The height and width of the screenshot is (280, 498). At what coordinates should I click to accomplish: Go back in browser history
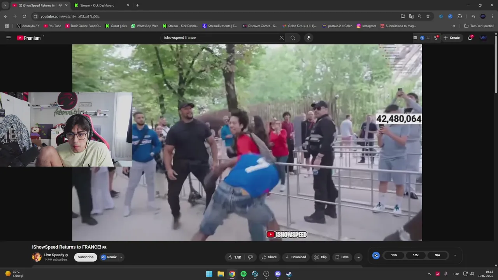5,16
